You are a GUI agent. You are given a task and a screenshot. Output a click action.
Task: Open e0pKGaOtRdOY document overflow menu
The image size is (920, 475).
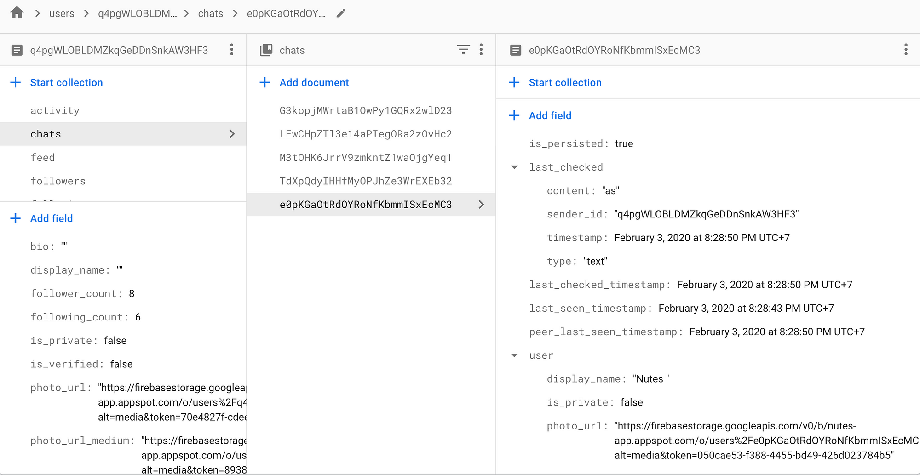[906, 50]
